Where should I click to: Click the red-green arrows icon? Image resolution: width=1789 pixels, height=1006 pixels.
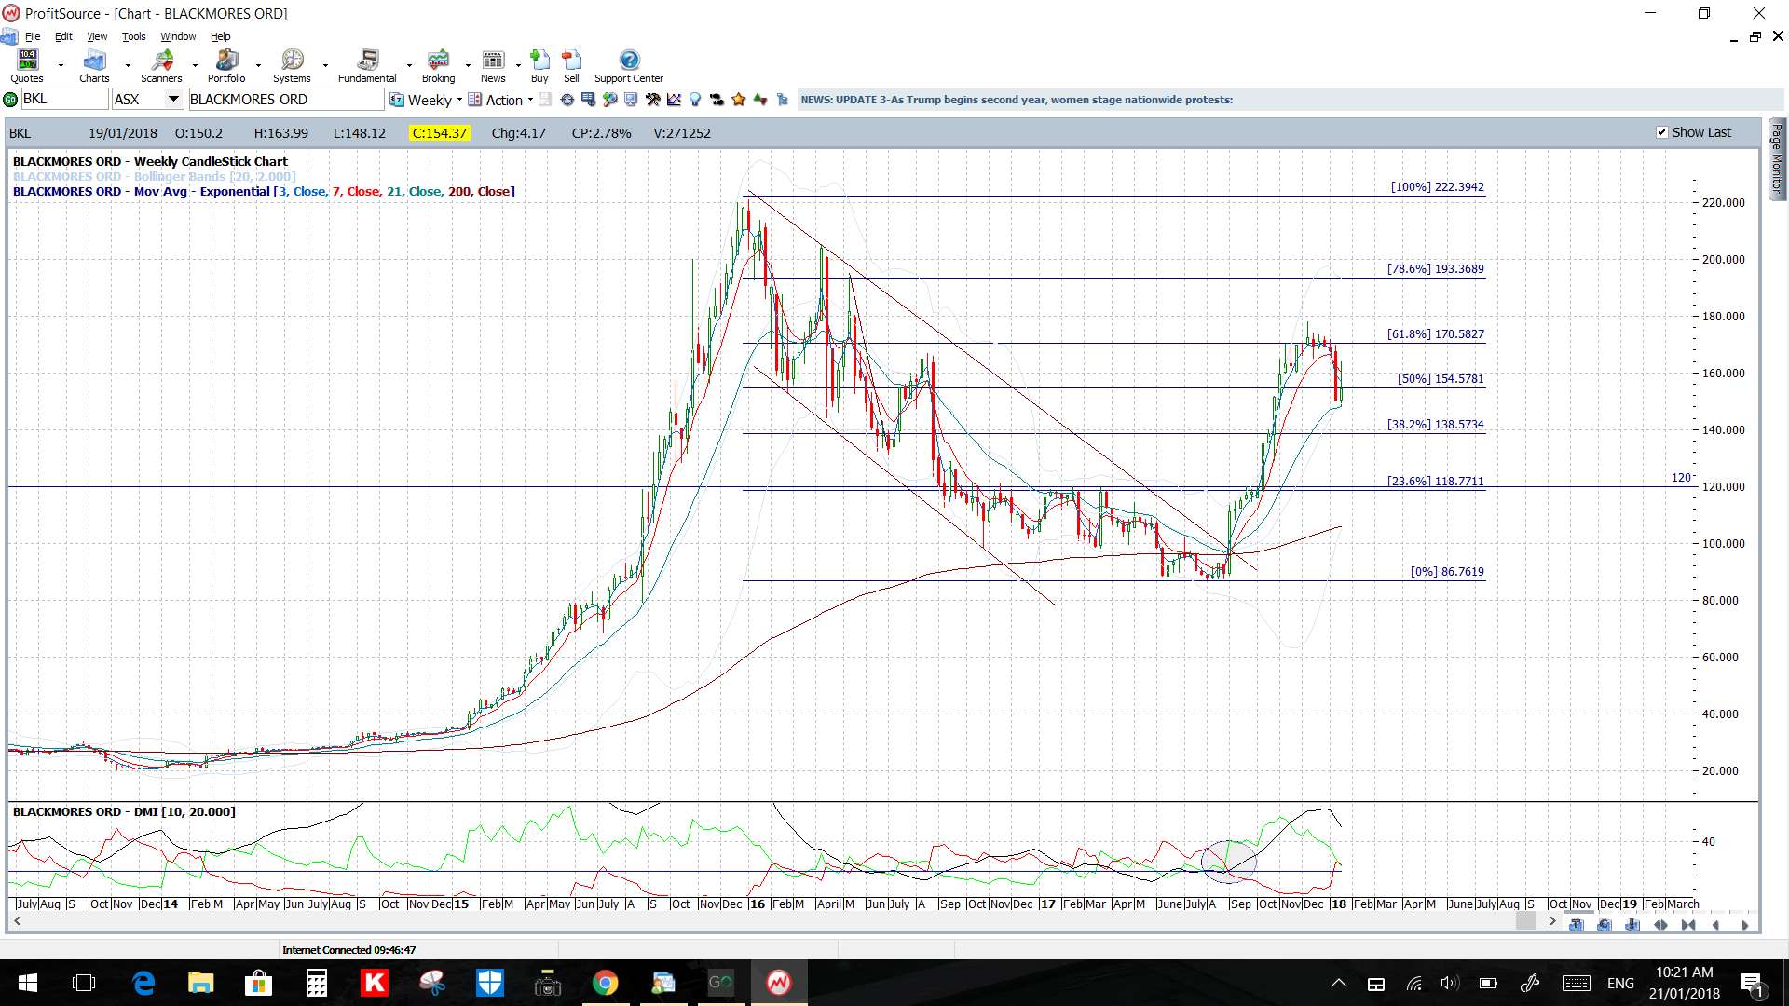[760, 100]
